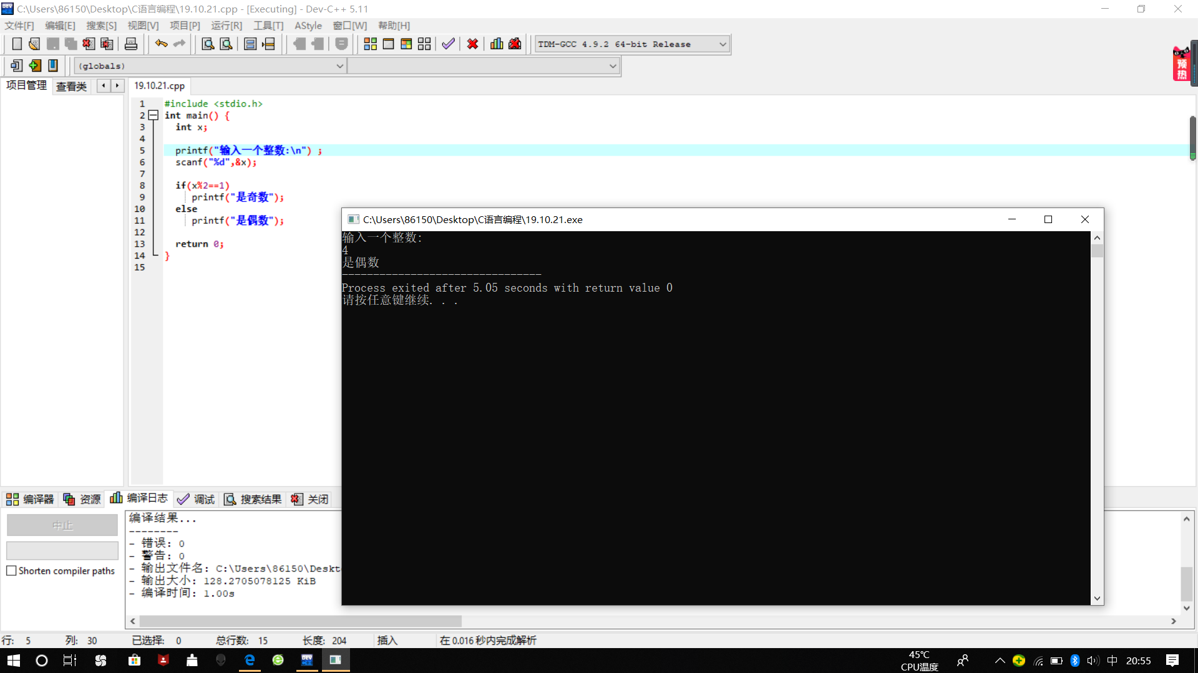Click the compile log horizontal scrollbar
The height and width of the screenshot is (673, 1198).
point(299,621)
